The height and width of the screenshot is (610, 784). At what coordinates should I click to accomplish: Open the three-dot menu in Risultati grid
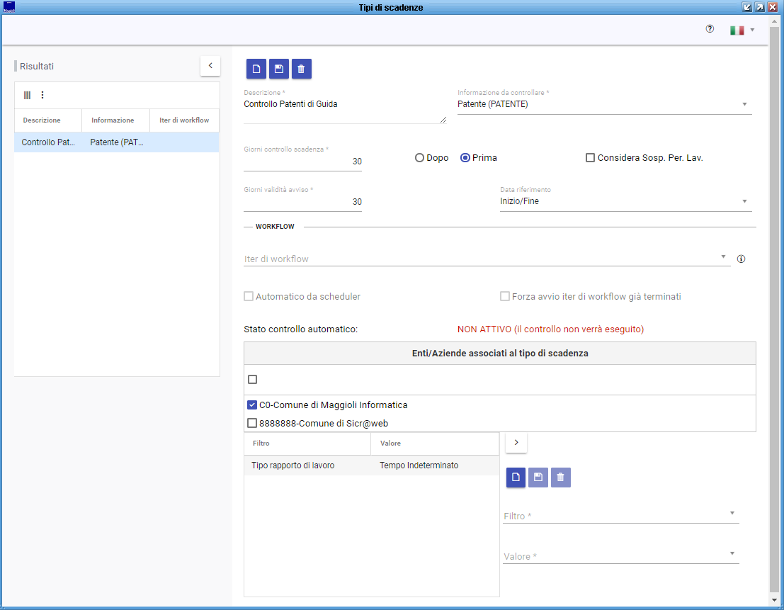42,95
